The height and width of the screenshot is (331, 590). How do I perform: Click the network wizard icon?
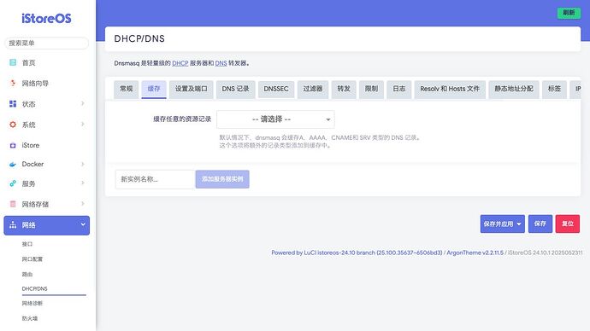13,83
